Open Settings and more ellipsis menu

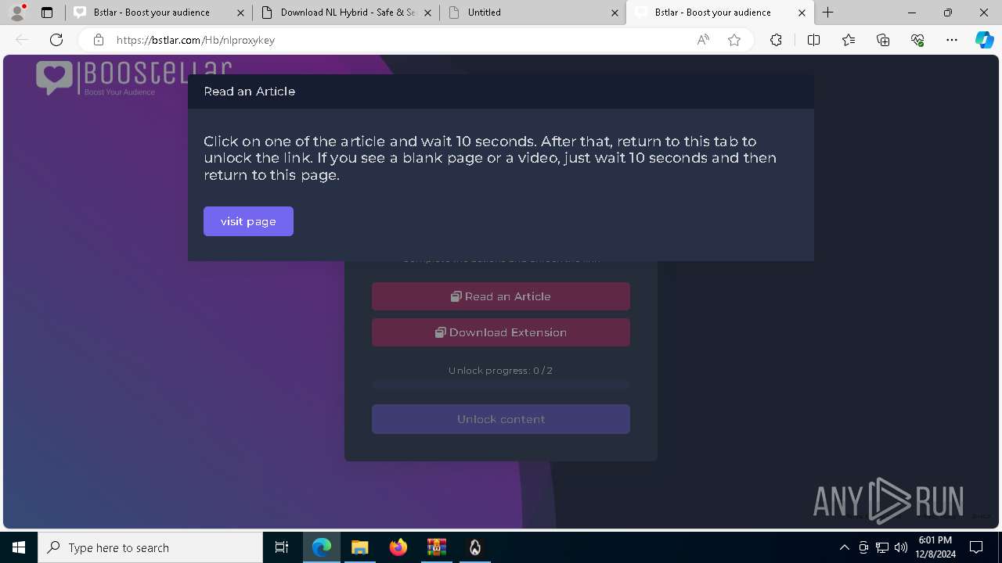(952, 40)
